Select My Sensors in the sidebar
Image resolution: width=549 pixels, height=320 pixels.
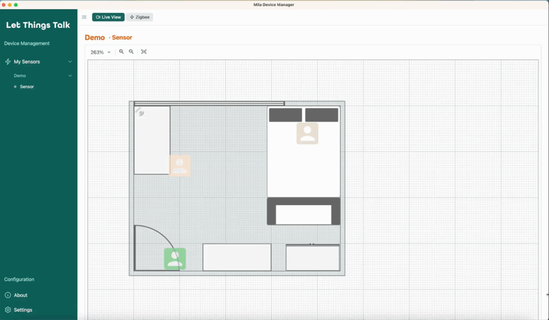(x=27, y=62)
